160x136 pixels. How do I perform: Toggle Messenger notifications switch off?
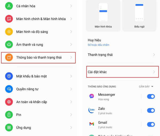pos(151,97)
